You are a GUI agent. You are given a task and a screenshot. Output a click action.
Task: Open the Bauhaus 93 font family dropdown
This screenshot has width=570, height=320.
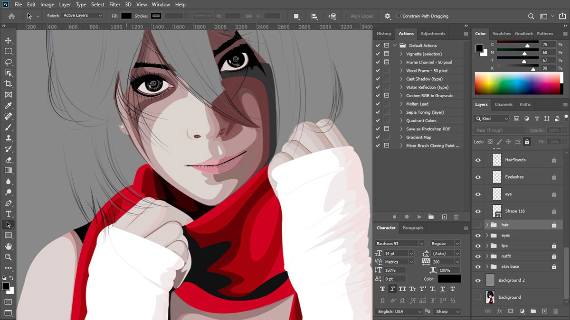tap(422, 243)
